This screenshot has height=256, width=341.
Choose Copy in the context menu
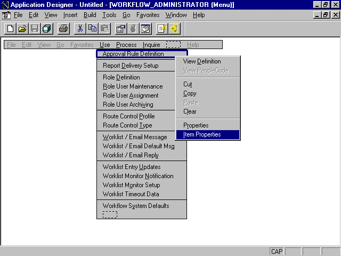[208, 93]
